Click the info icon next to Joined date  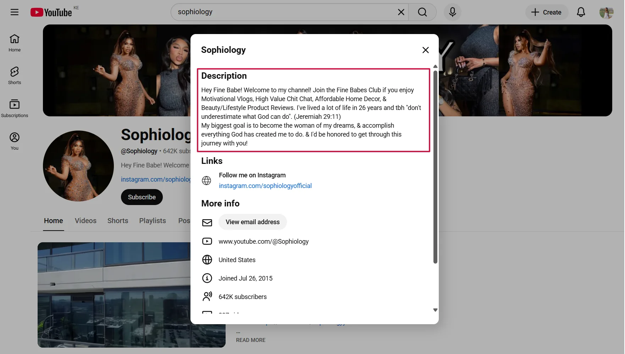coord(207,278)
